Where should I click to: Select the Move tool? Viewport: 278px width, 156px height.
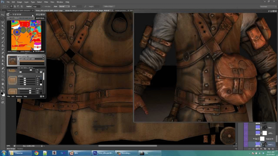[x=3, y=15]
